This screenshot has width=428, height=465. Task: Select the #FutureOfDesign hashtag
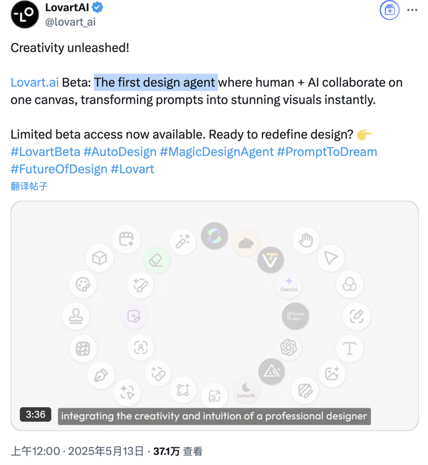pyautogui.click(x=59, y=169)
